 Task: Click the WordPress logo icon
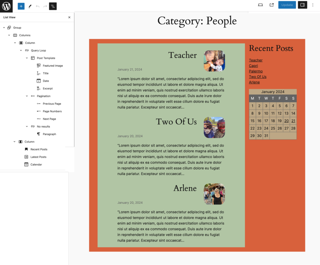6,6
